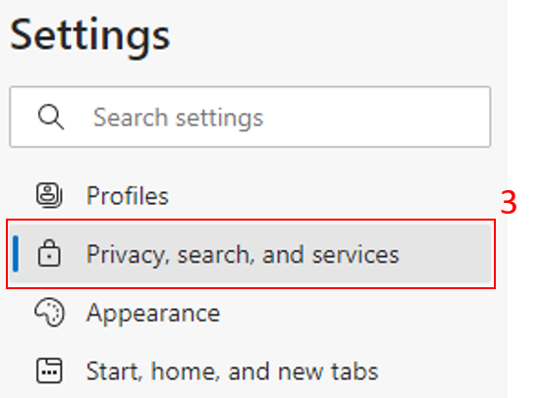Click the Settings page heading

point(90,36)
